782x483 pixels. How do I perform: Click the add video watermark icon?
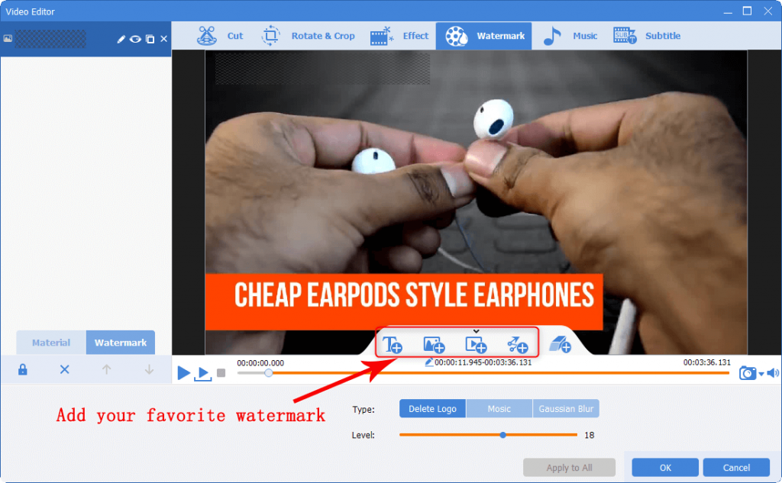click(x=476, y=345)
